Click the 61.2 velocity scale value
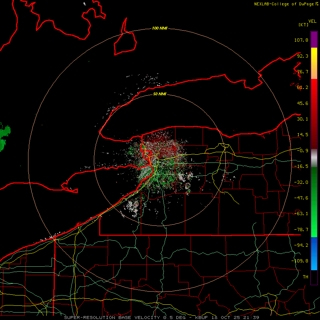Viewport: 320px width, 320px height. 303,87
